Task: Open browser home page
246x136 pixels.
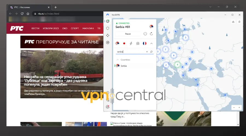Action: tap(28, 14)
